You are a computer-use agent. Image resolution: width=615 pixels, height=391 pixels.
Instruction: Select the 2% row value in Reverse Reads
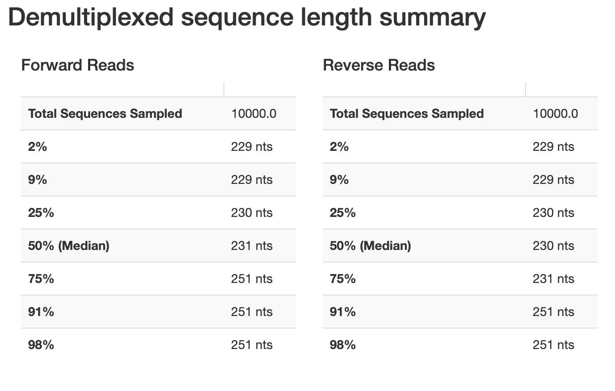(x=553, y=147)
